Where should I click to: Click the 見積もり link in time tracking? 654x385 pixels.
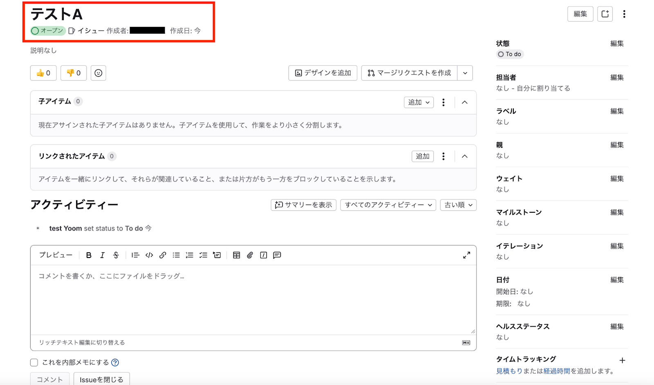(509, 371)
